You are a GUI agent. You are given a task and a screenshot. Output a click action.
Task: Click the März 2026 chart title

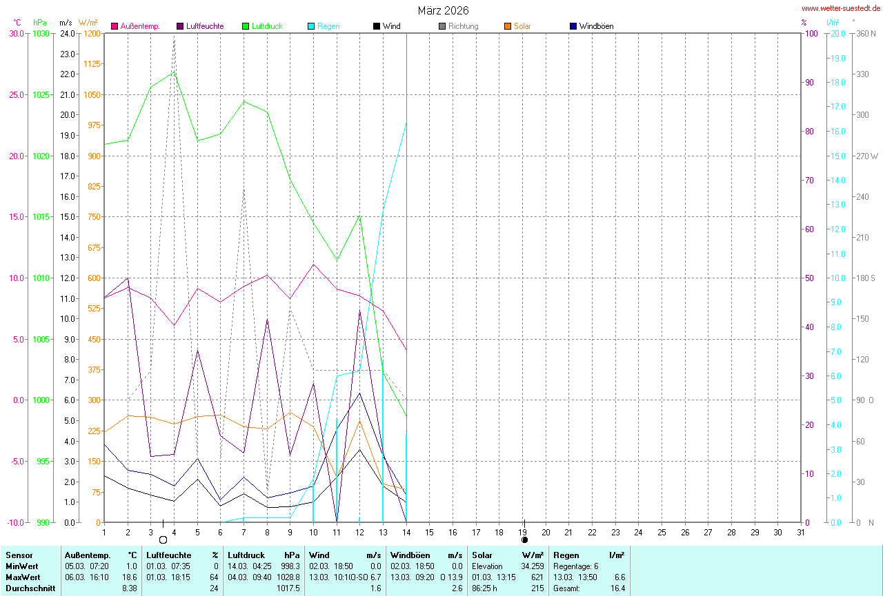[443, 10]
